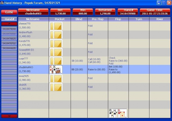
Task: Click Luqe777's SB (10.00) blind entry
Action: tap(77, 61)
